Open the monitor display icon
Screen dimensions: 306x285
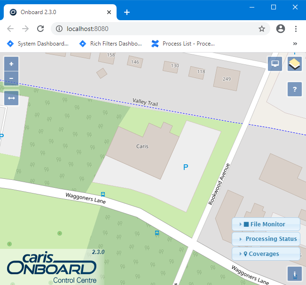tap(275, 64)
